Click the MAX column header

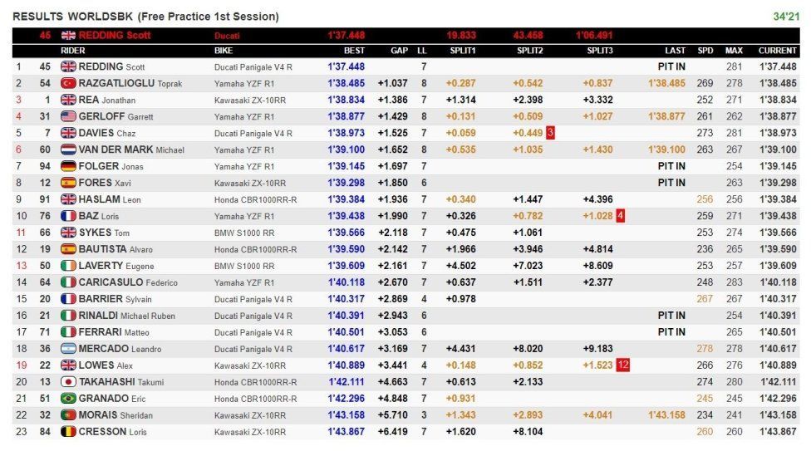pyautogui.click(x=734, y=51)
